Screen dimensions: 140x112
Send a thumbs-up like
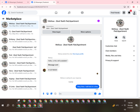(x=100, y=94)
